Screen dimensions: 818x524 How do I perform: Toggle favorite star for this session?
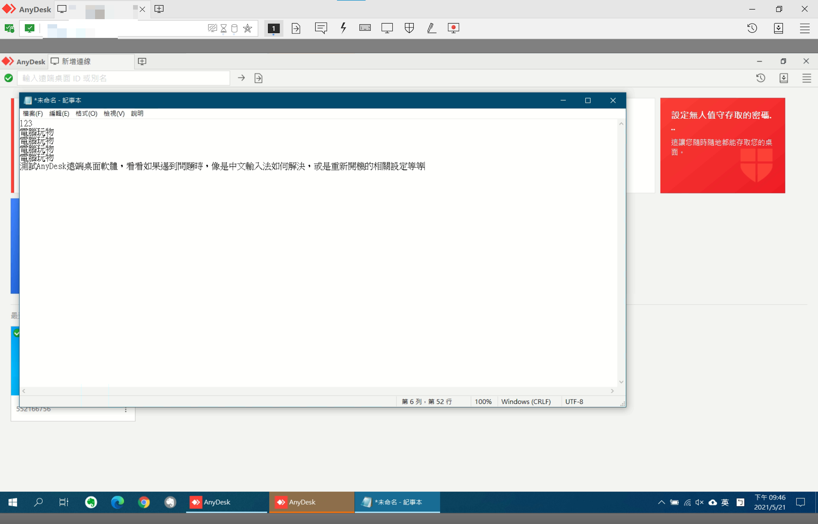pos(248,28)
